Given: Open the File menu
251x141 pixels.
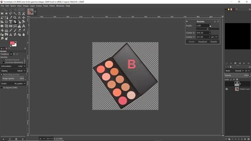Looking at the screenshot, I should tap(2, 6).
